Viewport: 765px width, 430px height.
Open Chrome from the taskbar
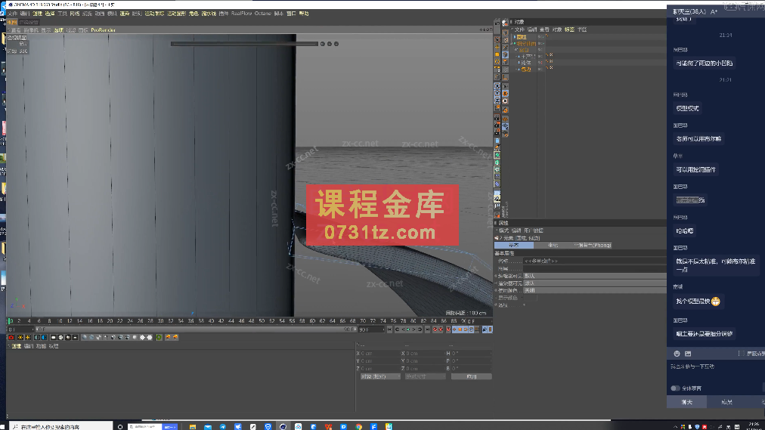click(358, 426)
